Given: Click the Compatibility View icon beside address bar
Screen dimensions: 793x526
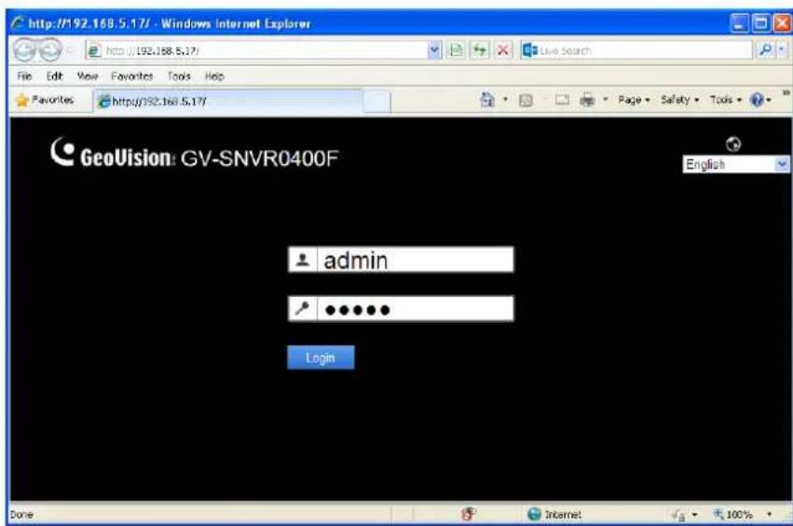Looking at the screenshot, I should tap(456, 50).
